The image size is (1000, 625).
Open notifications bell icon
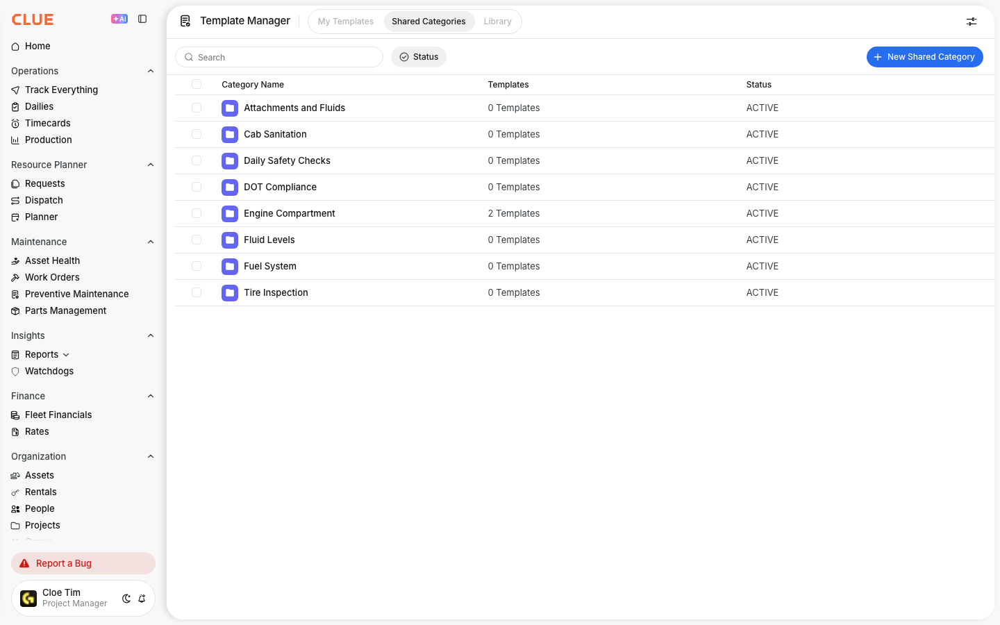pos(142,599)
